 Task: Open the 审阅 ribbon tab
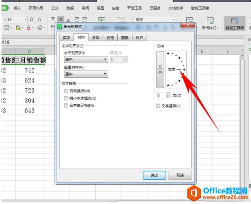85,8
